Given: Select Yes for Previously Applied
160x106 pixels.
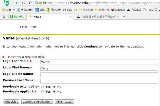Looking at the screenshot, I should pos(42,92).
